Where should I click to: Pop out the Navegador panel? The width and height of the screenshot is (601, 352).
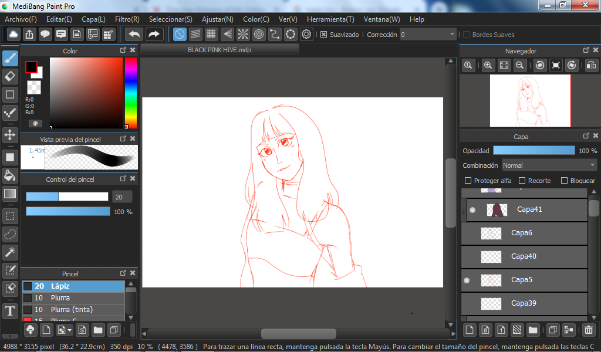(586, 50)
